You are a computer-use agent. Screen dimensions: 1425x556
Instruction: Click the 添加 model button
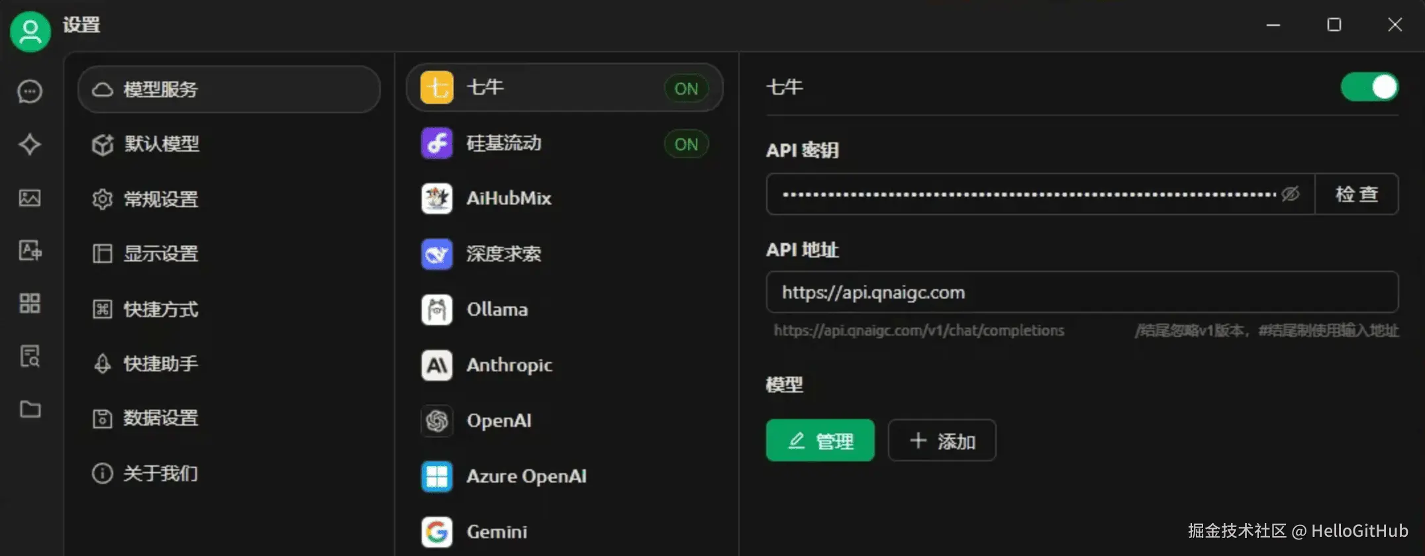pos(942,440)
